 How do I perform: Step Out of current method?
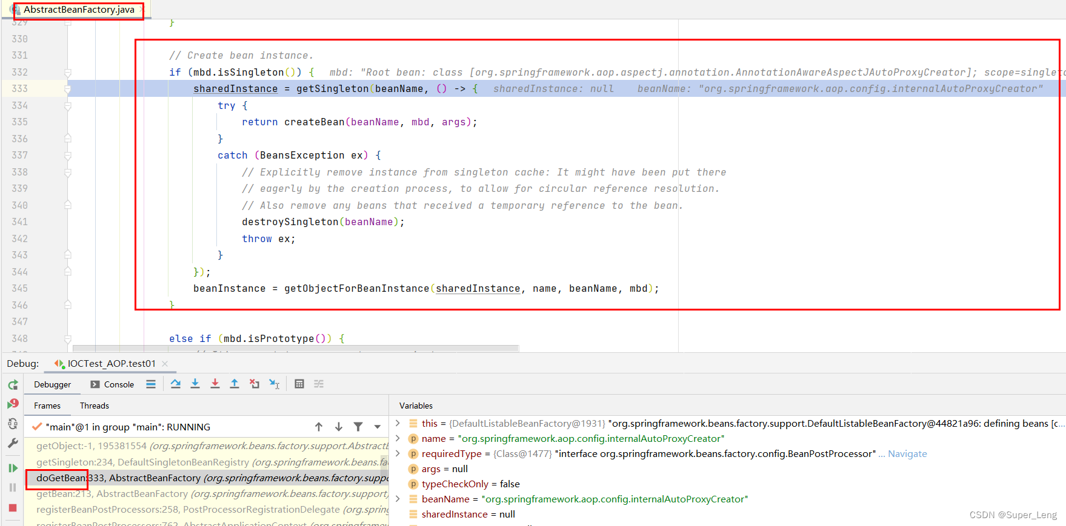click(235, 384)
